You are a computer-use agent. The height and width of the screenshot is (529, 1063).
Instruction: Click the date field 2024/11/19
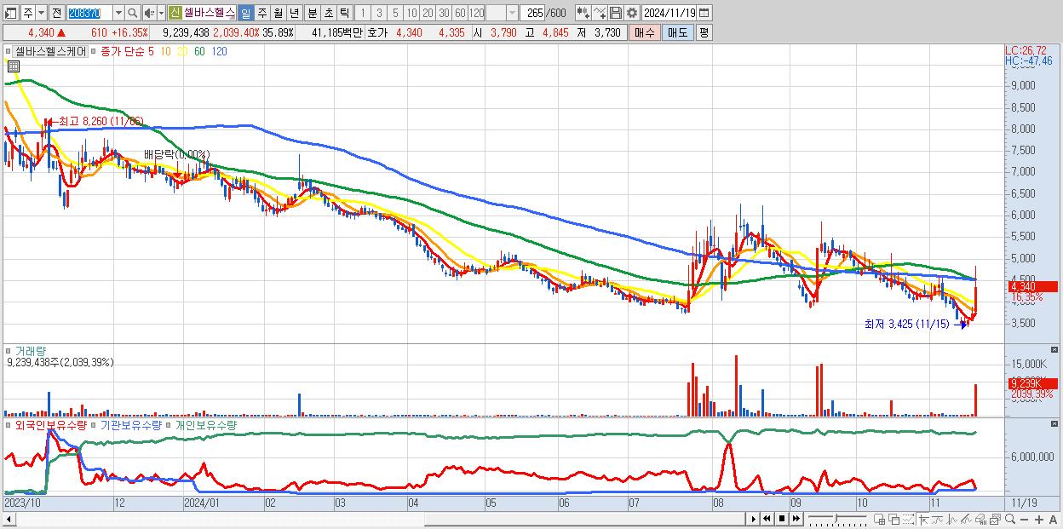(669, 13)
